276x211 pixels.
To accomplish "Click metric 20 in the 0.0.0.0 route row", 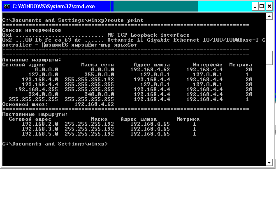I will click(x=249, y=70).
